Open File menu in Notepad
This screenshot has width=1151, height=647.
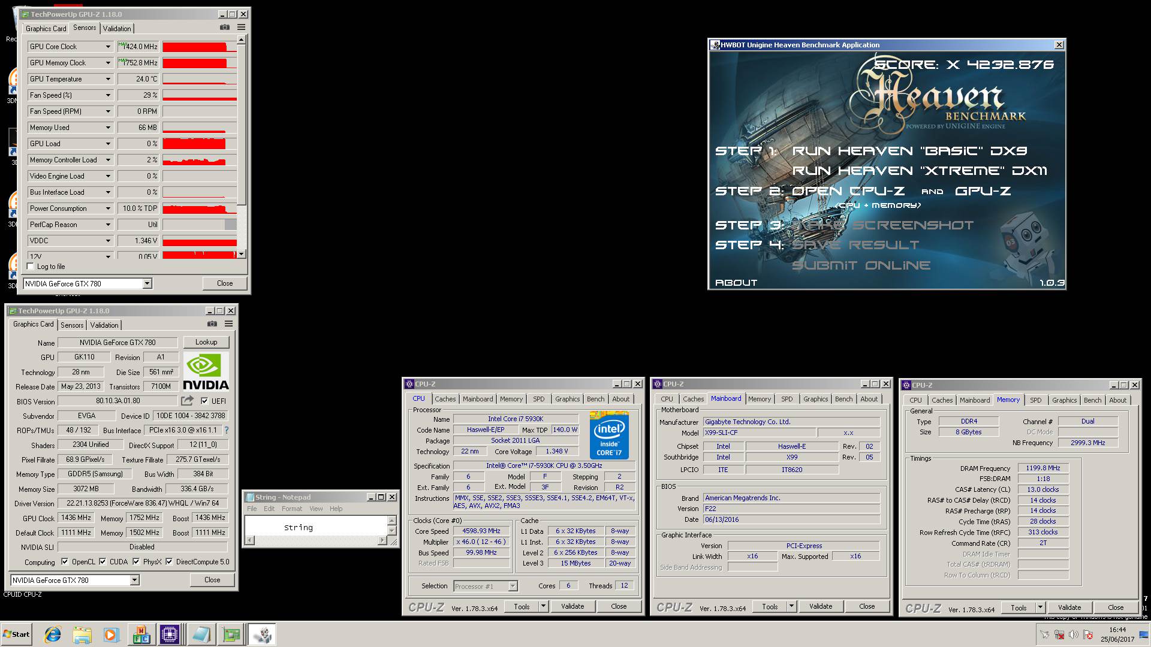pyautogui.click(x=252, y=509)
